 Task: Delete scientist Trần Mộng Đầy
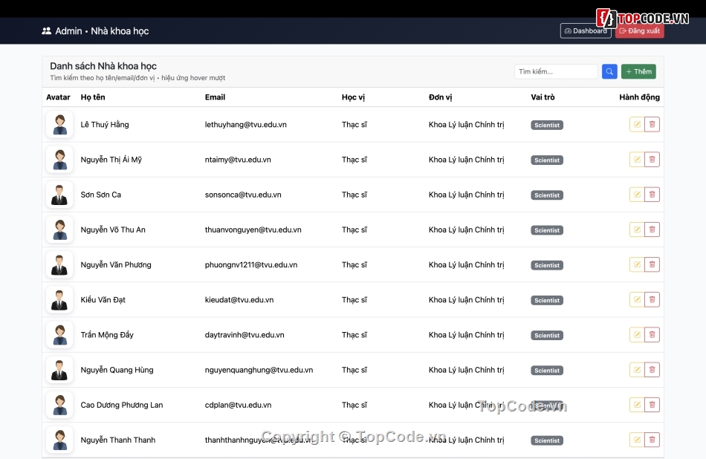(652, 335)
